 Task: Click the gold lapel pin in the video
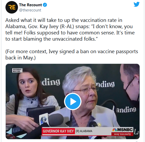pyautogui.click(x=99, y=125)
